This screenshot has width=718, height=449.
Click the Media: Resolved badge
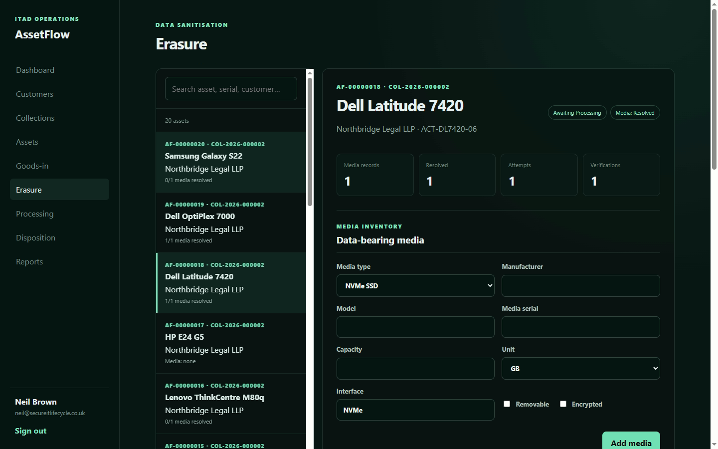635,113
